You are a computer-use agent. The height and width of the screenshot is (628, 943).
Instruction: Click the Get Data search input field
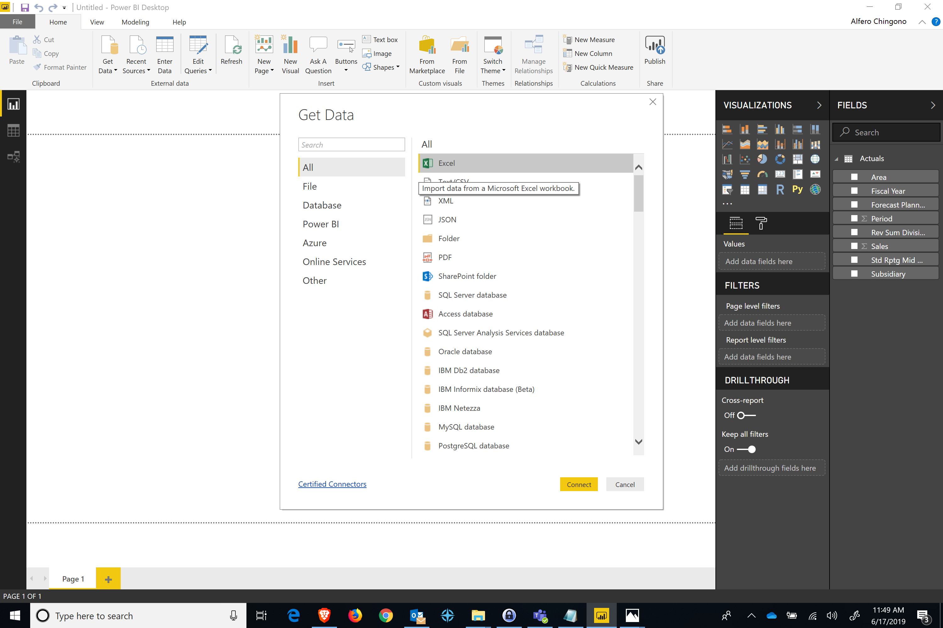pyautogui.click(x=350, y=144)
